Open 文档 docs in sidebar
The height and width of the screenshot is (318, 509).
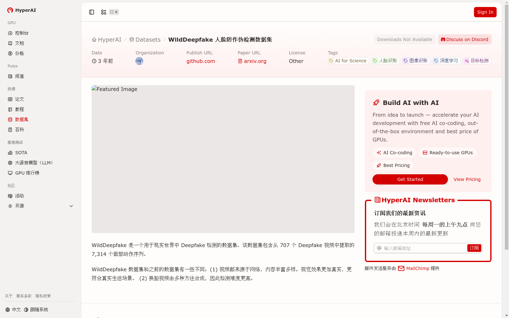pos(41,43)
